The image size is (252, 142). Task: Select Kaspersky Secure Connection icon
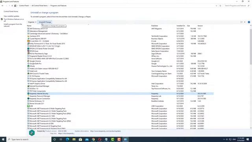(28, 99)
